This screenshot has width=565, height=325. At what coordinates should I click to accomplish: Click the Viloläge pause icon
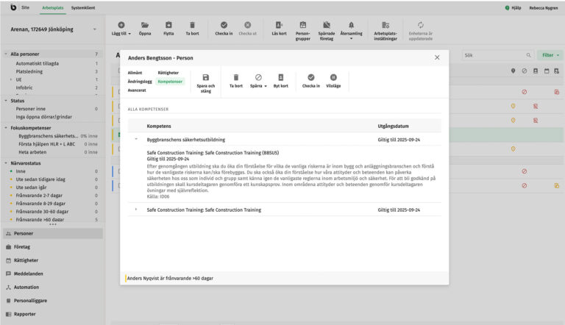click(333, 77)
